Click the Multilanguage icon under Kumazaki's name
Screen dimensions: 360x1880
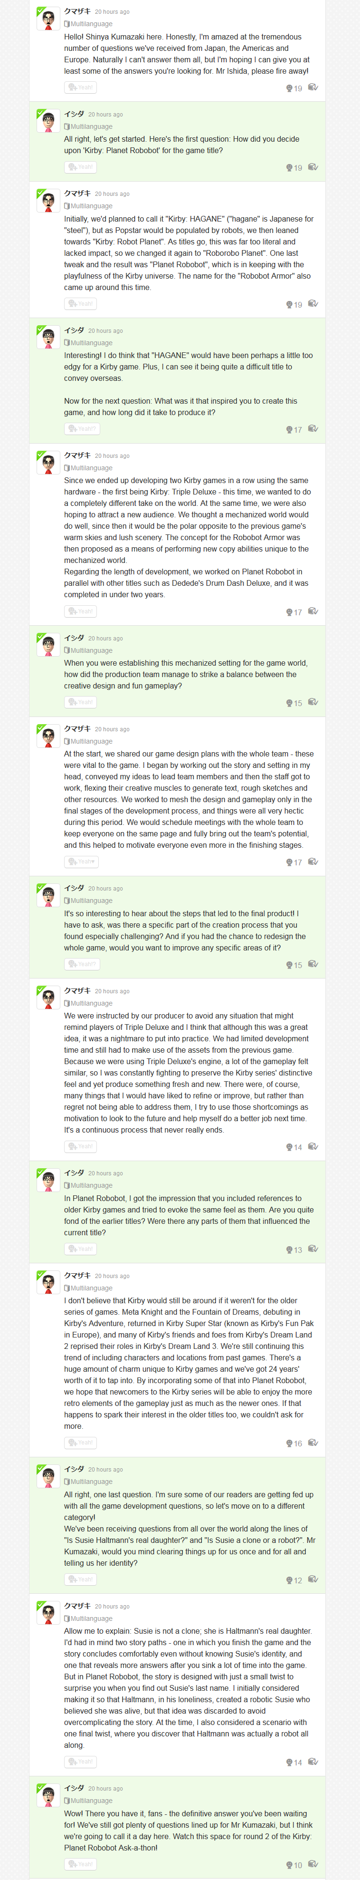[x=68, y=24]
